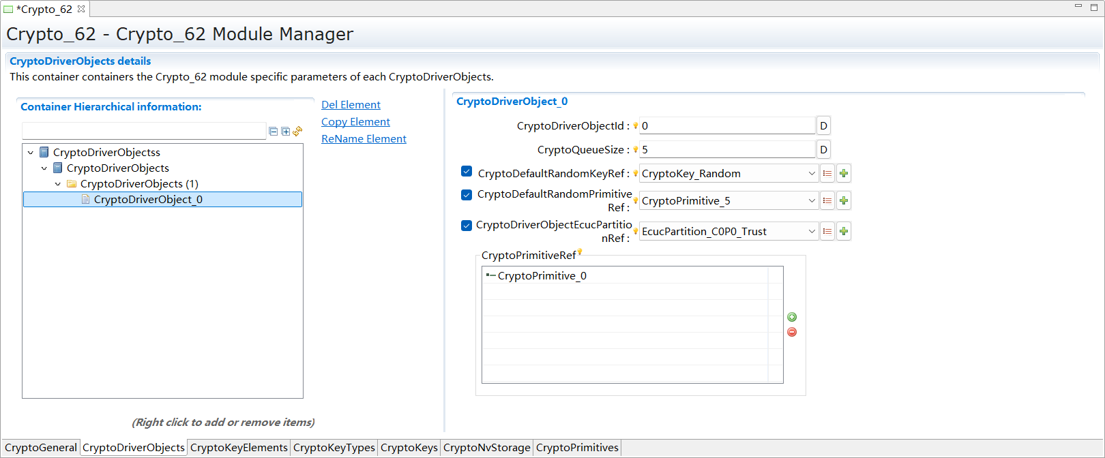Uncheck the CryptoDefaultRandomKeyRef checkbox
The height and width of the screenshot is (458, 1105).
[467, 172]
